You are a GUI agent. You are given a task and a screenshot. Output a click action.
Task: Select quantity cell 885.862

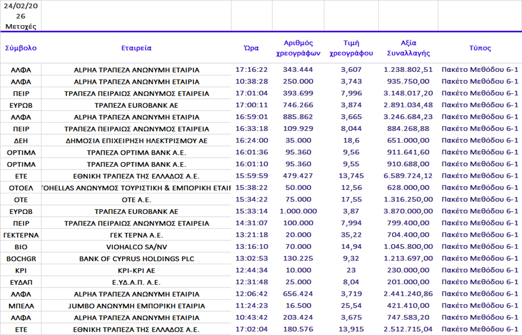click(x=298, y=117)
